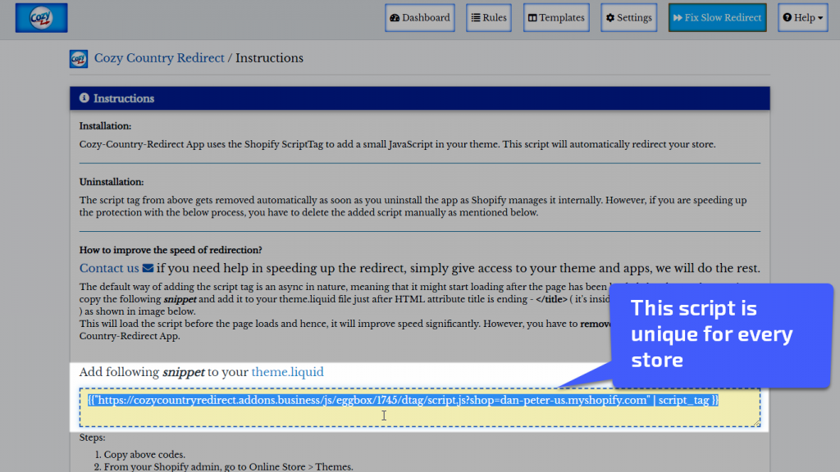Click 'How to improve the speed of redirection?' text
This screenshot has width=840, height=472.
(x=171, y=250)
